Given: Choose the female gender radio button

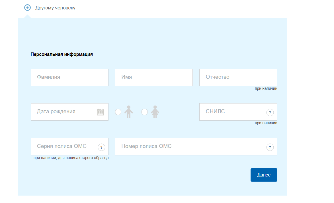Looking at the screenshot, I should [145, 112].
